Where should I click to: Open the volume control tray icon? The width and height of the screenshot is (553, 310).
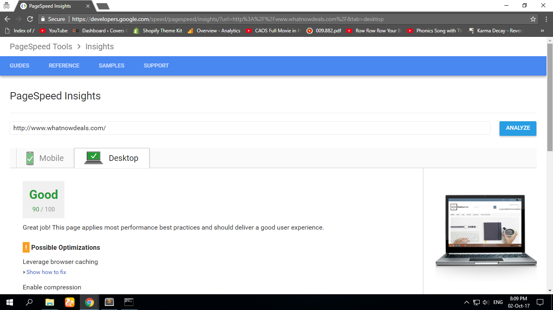(x=486, y=302)
